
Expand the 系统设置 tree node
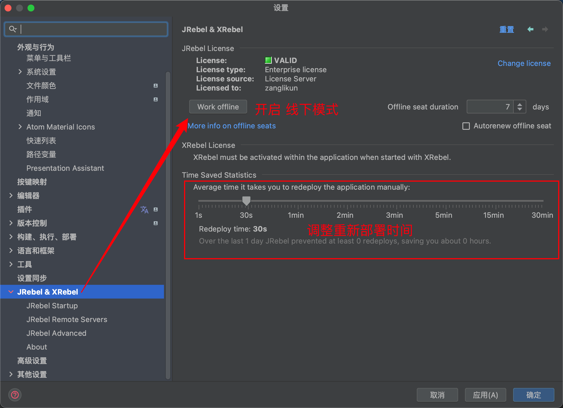click(x=20, y=72)
